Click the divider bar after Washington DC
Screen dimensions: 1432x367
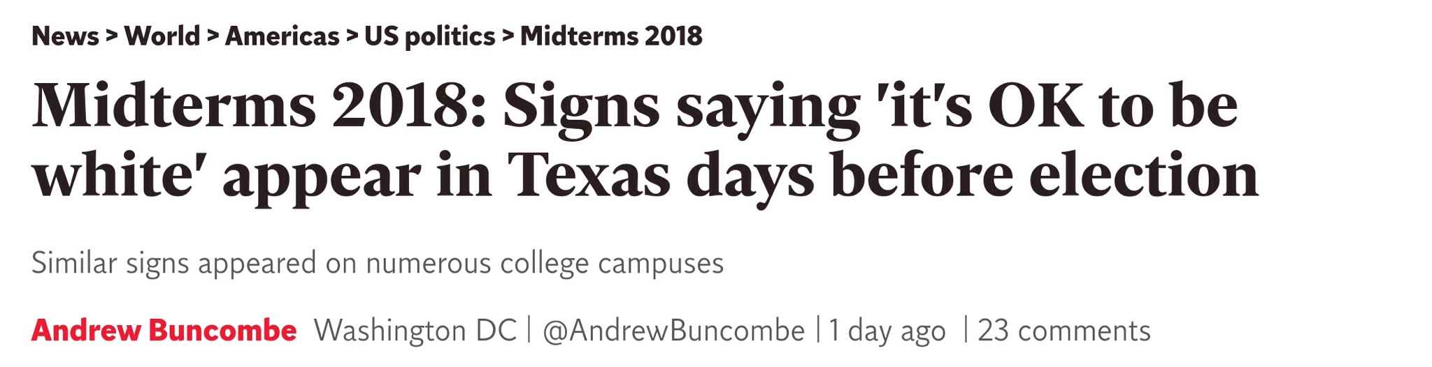coord(529,330)
